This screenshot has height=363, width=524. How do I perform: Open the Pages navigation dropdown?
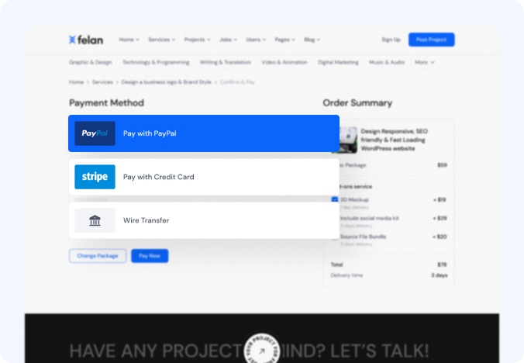pyautogui.click(x=284, y=40)
